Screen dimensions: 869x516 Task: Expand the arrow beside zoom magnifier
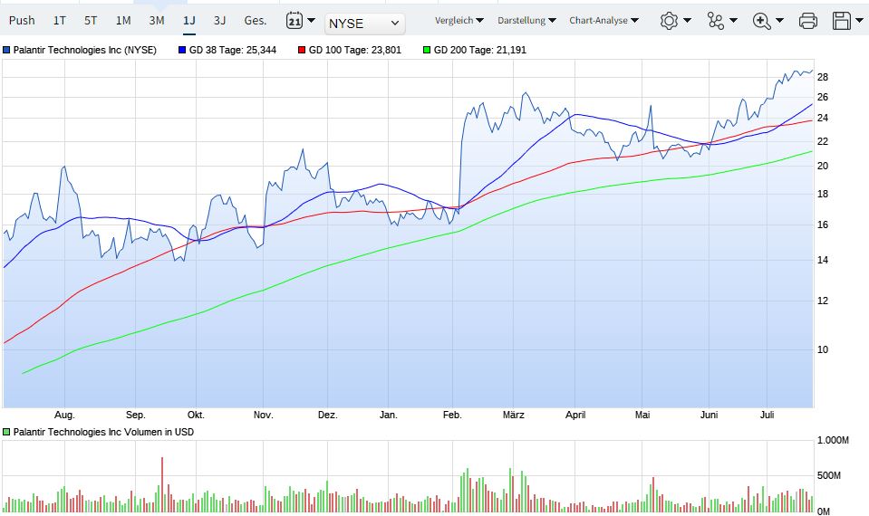(779, 21)
